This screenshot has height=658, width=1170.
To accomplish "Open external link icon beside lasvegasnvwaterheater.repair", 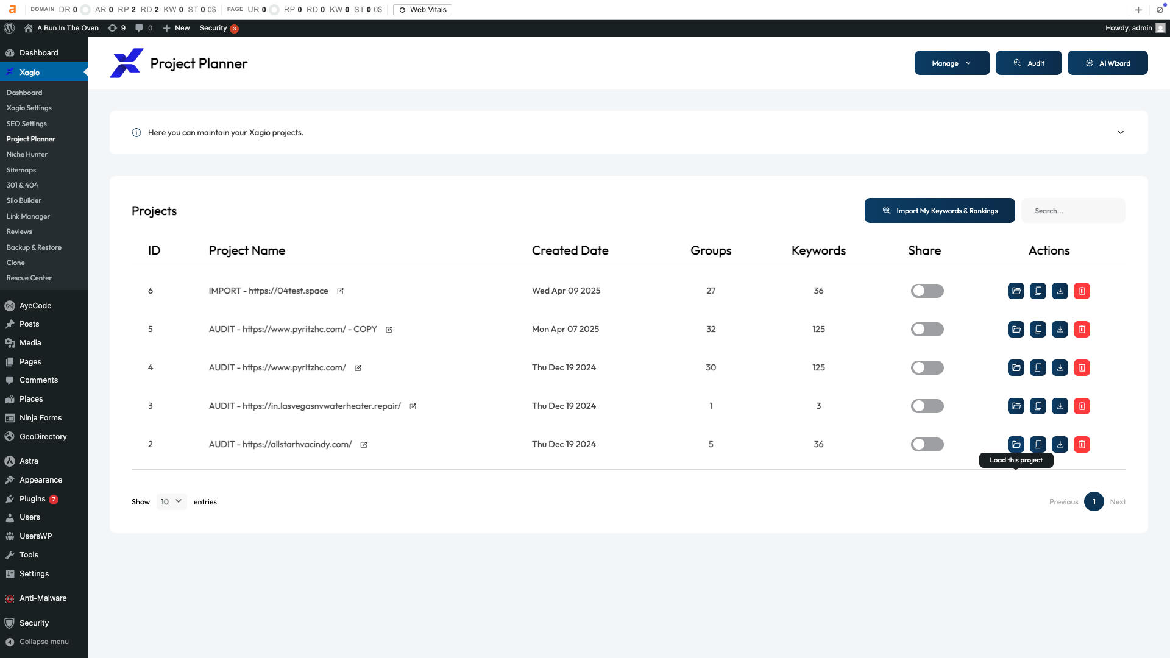I will click(x=413, y=406).
